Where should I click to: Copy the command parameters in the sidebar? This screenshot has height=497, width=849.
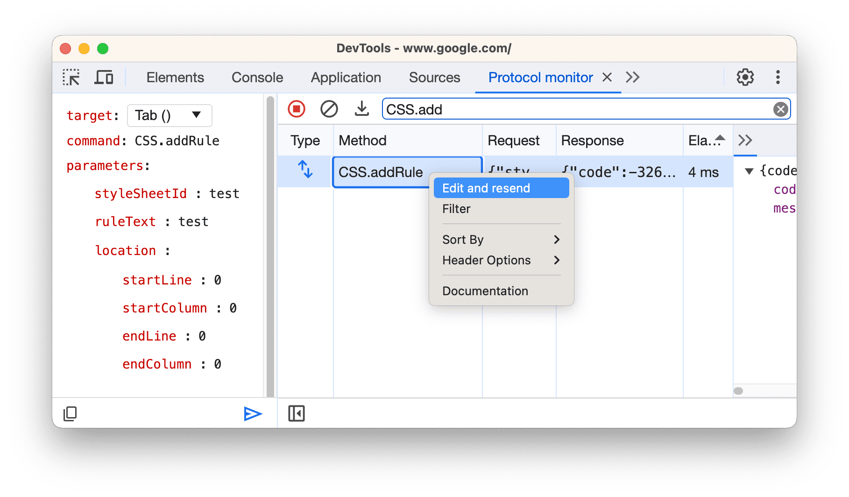(x=70, y=413)
